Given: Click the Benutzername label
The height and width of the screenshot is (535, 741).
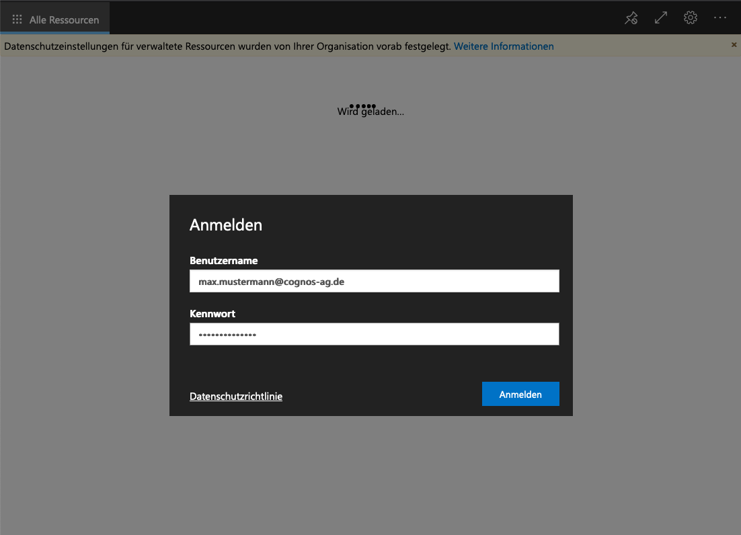Looking at the screenshot, I should [223, 261].
